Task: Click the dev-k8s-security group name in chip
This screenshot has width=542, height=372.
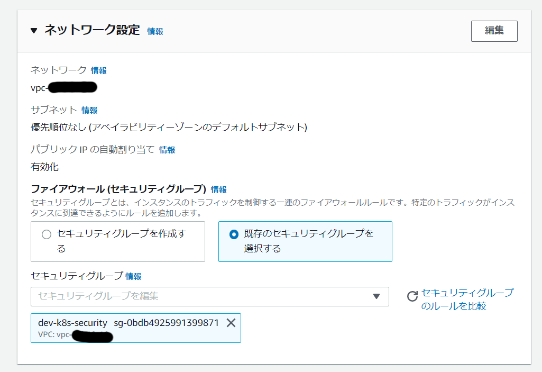Action: click(72, 323)
